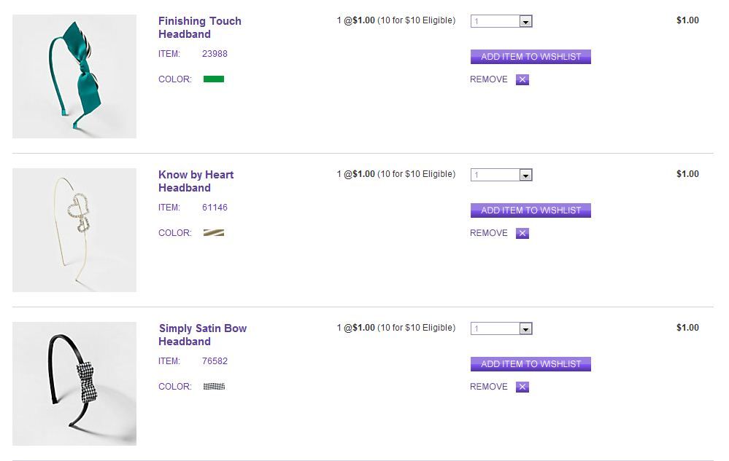Screen dimensions: 729x461
Task: Click the X icon to remove Finishing Touch Headband
Action: [522, 80]
